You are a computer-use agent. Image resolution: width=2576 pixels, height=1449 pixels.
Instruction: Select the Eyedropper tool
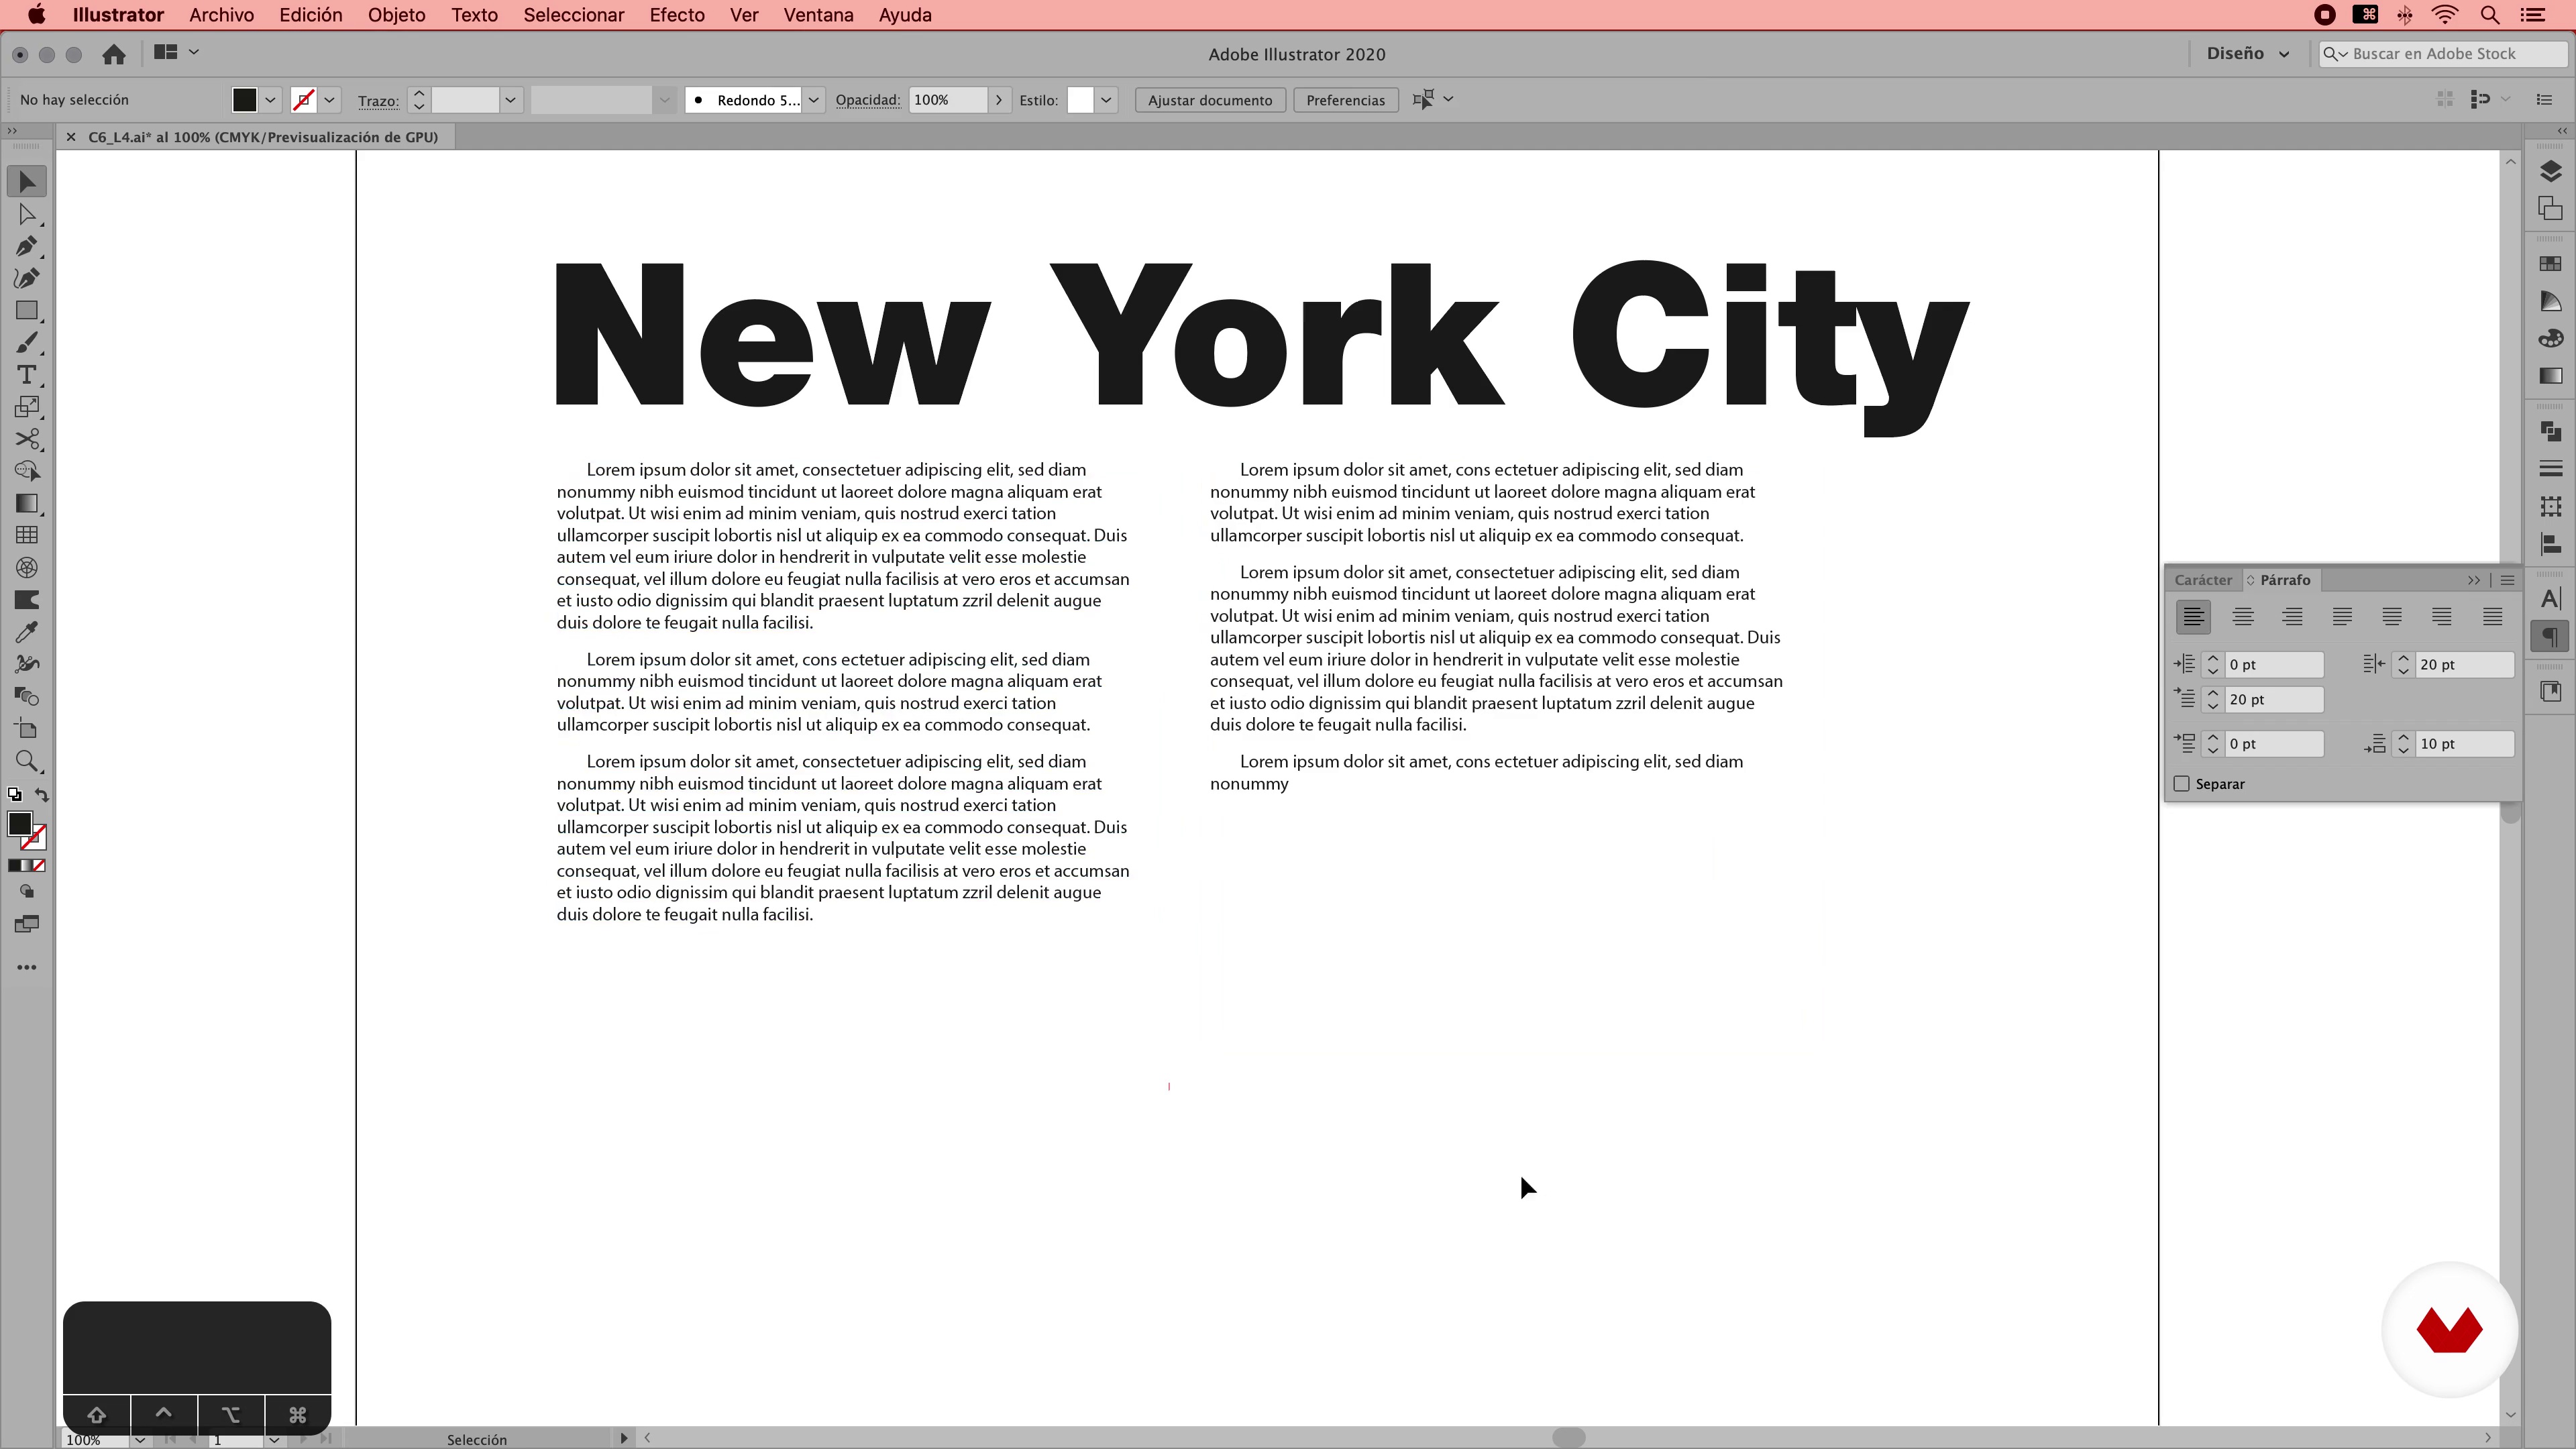[x=27, y=632]
